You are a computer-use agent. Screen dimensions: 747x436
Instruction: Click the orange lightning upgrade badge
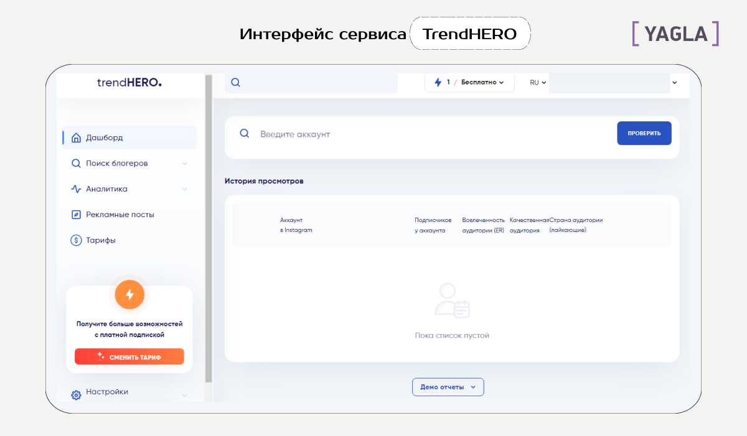pyautogui.click(x=129, y=294)
